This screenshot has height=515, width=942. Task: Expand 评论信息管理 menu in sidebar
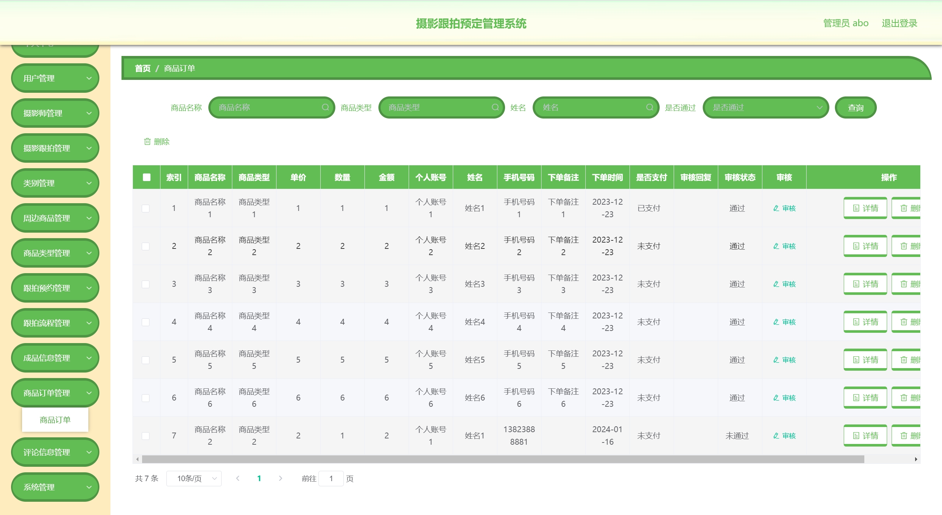[x=55, y=452]
